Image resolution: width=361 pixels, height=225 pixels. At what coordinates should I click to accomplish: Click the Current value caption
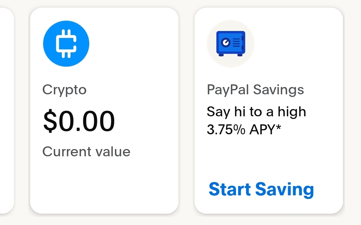pyautogui.click(x=86, y=152)
